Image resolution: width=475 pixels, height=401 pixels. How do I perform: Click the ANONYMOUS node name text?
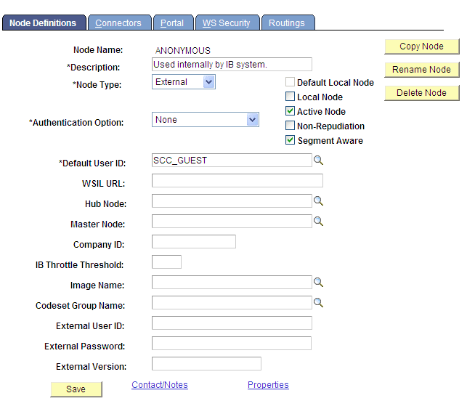coord(183,50)
